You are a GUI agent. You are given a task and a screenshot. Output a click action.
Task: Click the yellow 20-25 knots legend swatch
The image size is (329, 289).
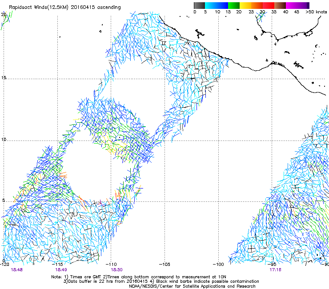click(x=245, y=5)
